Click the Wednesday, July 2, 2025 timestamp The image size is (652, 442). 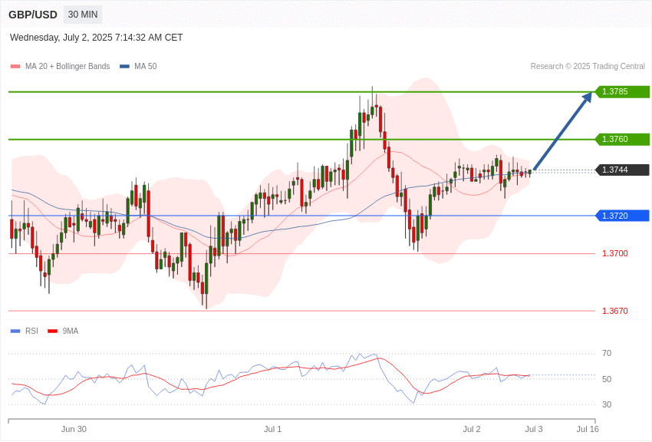[96, 38]
